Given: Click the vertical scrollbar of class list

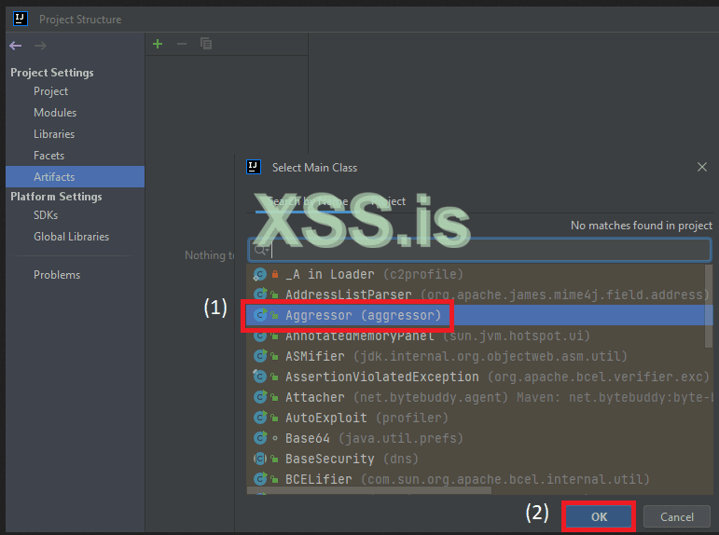Looking at the screenshot, I should point(709,306).
